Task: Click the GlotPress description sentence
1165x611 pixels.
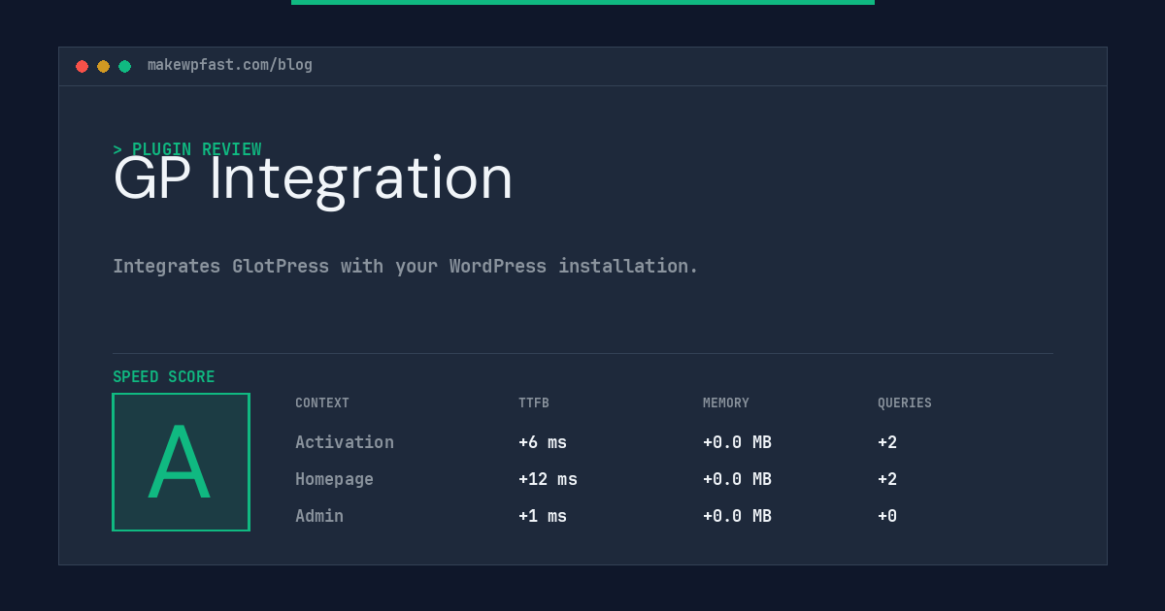Action: [406, 266]
